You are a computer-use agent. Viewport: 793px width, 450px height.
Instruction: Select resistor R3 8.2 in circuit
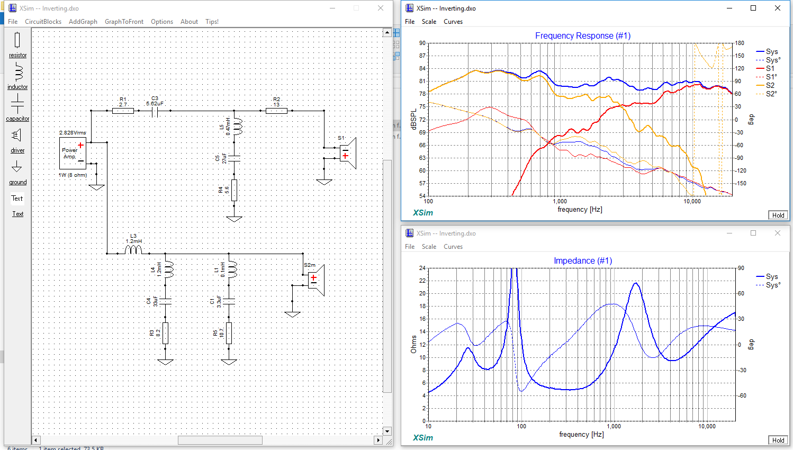(165, 333)
